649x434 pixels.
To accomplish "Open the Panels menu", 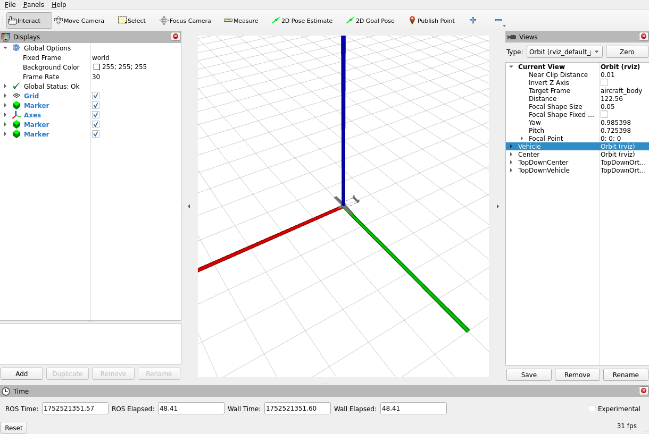I will [x=34, y=5].
